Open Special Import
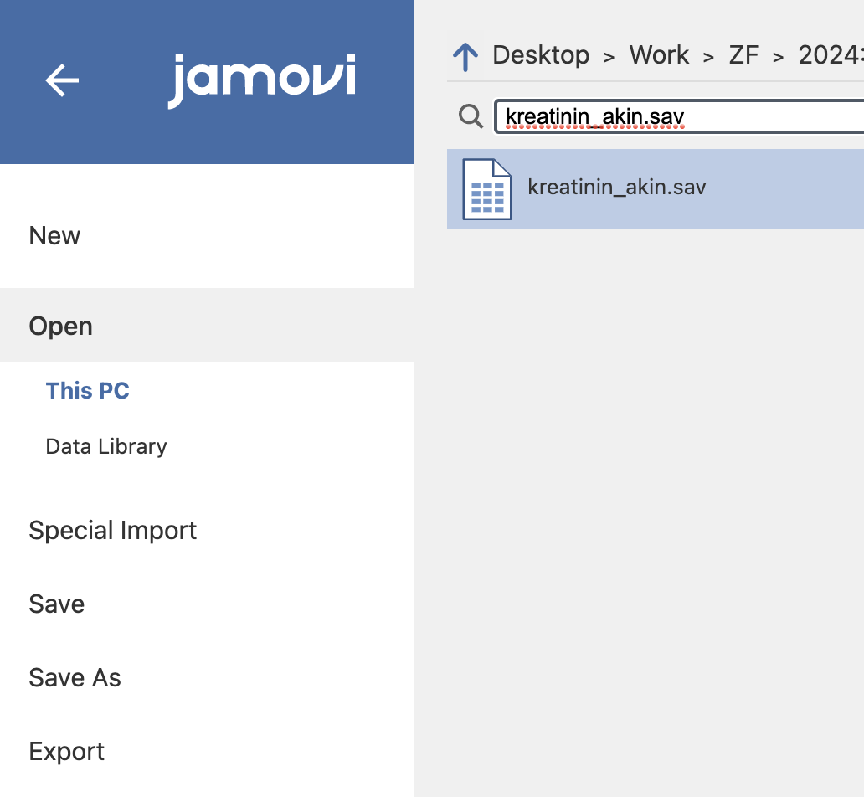 pos(112,530)
